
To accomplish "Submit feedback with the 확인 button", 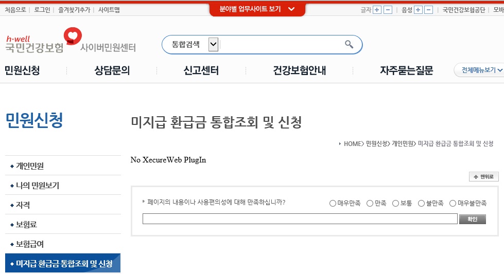I will click(472, 220).
